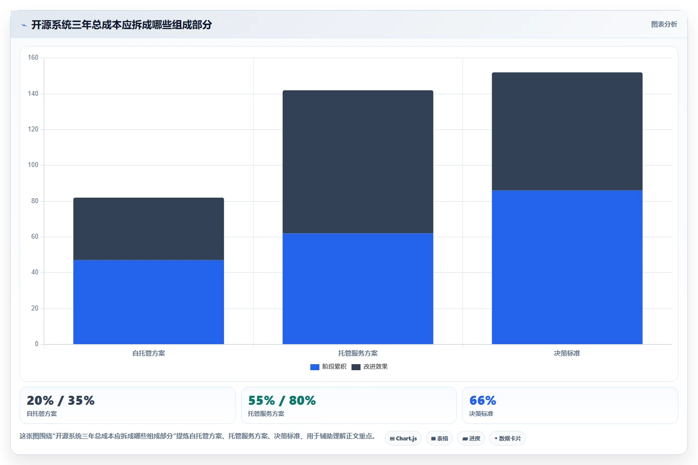This screenshot has width=698, height=465.
Task: Click the dark 改进效果 legend color box
Action: pos(356,367)
